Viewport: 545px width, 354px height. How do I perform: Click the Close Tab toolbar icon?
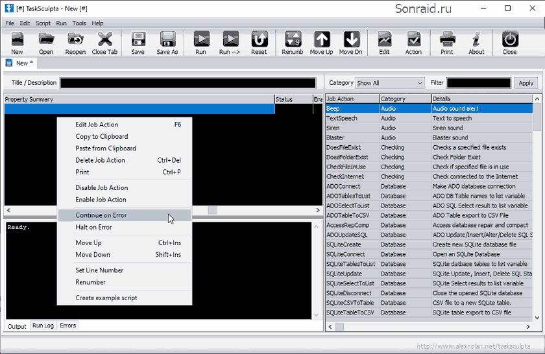104,40
